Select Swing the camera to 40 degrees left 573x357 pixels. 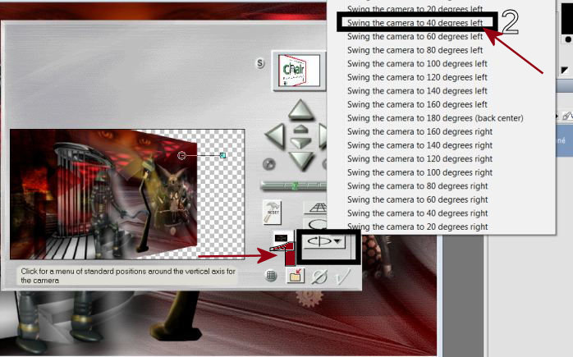coord(415,23)
